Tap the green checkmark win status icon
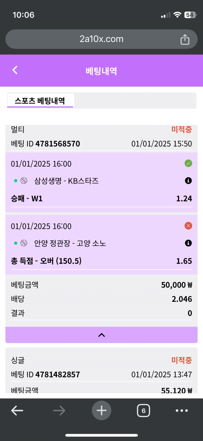203x441 pixels. tap(188, 164)
